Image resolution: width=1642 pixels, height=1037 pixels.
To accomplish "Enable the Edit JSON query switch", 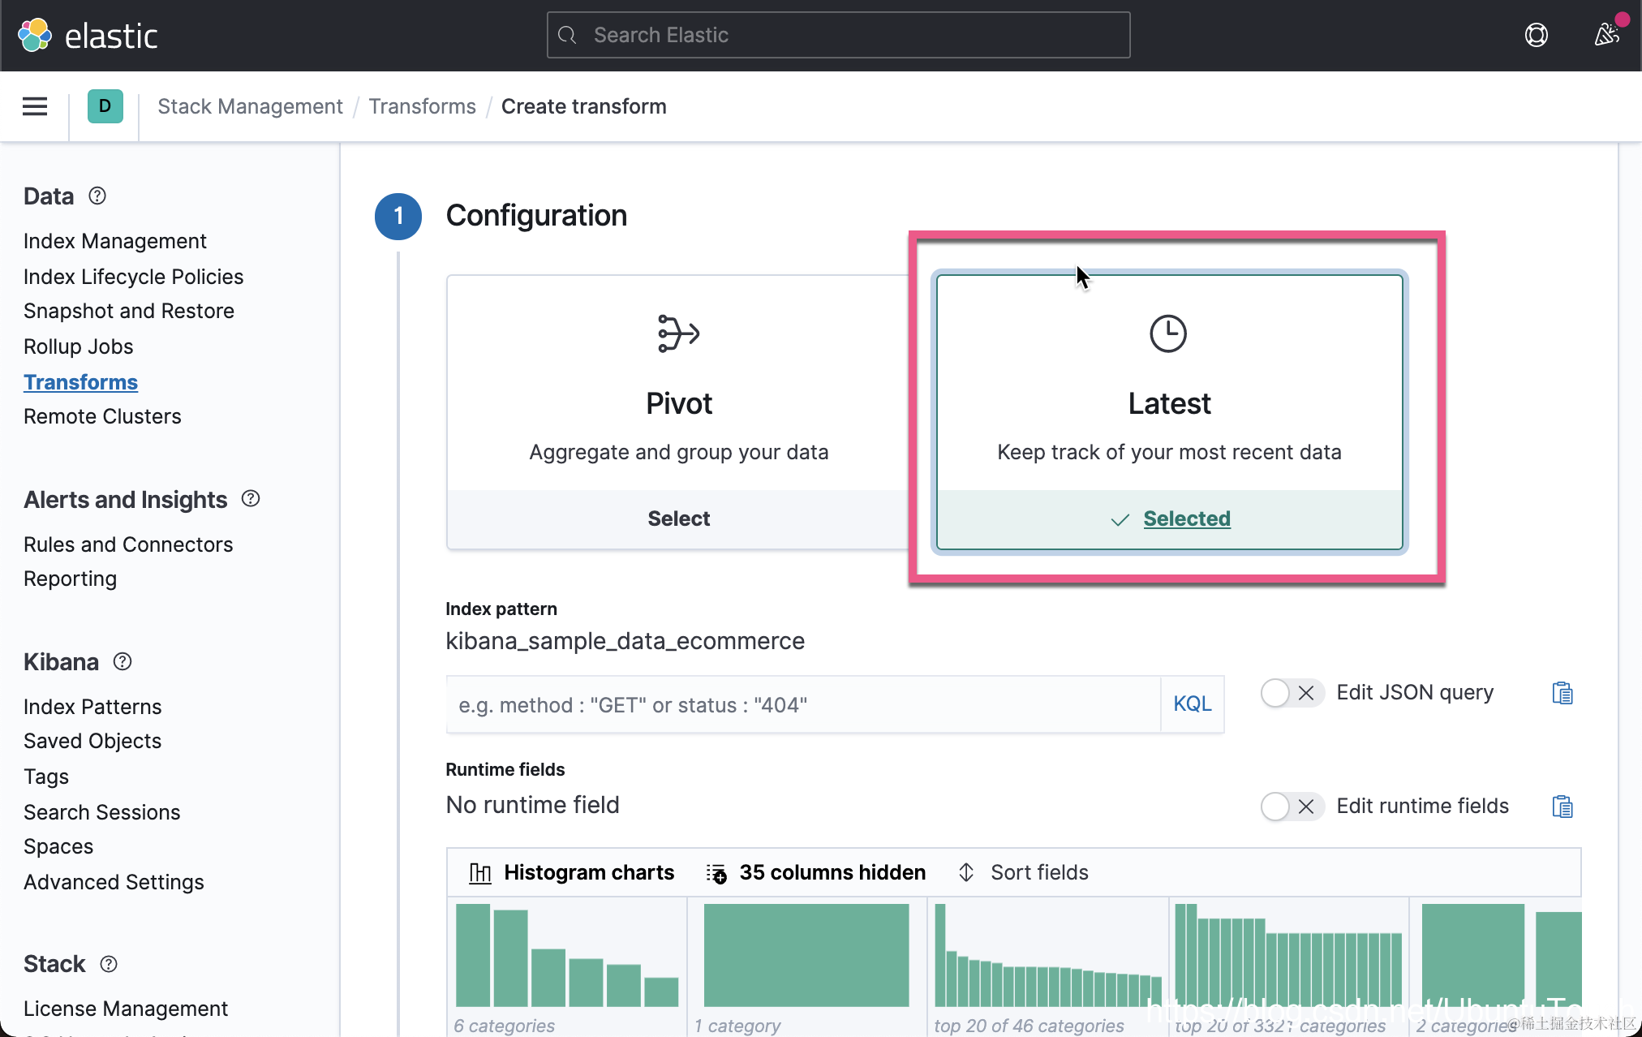I will tap(1292, 693).
